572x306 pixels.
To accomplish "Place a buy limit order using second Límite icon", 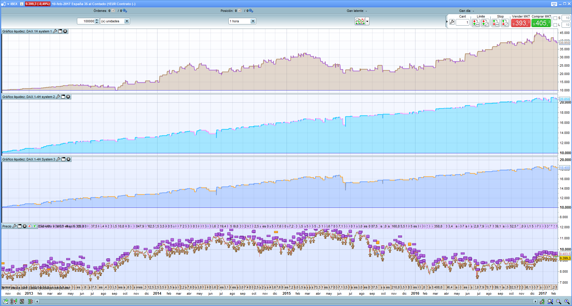I will [485, 23].
